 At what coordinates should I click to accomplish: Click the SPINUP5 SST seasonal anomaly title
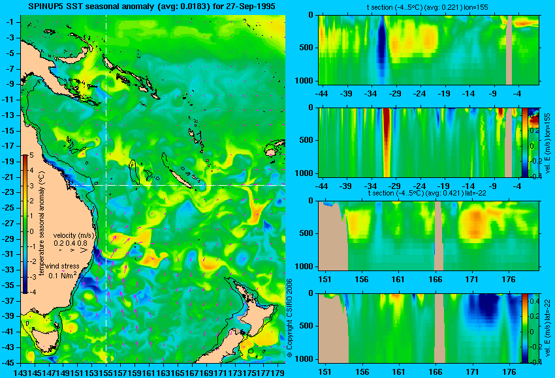152,7
